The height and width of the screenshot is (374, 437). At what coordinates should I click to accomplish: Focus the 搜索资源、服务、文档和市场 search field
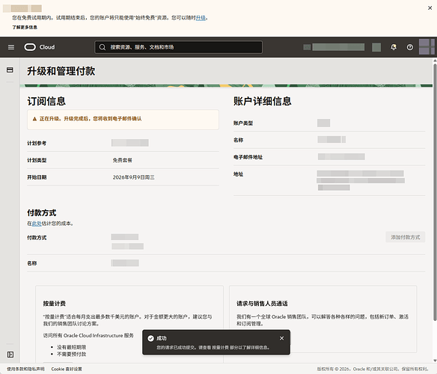click(178, 47)
